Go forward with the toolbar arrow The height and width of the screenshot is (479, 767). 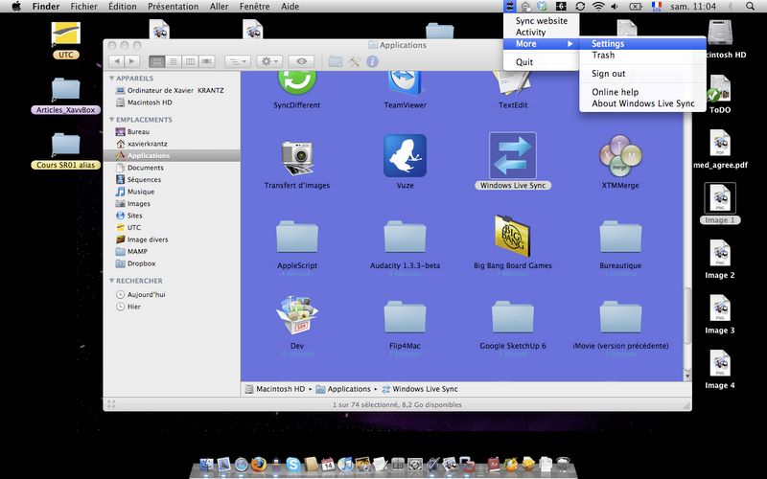point(132,61)
